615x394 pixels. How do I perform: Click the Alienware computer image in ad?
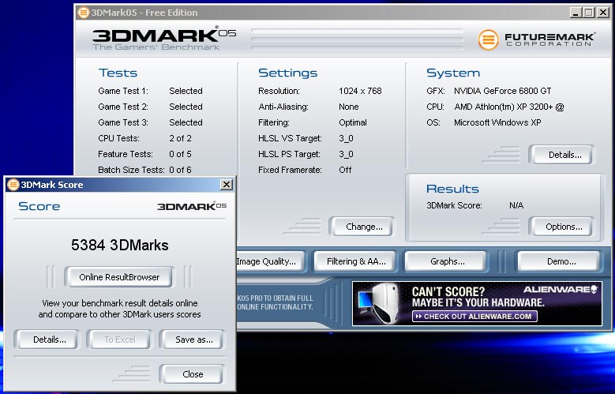(x=379, y=303)
